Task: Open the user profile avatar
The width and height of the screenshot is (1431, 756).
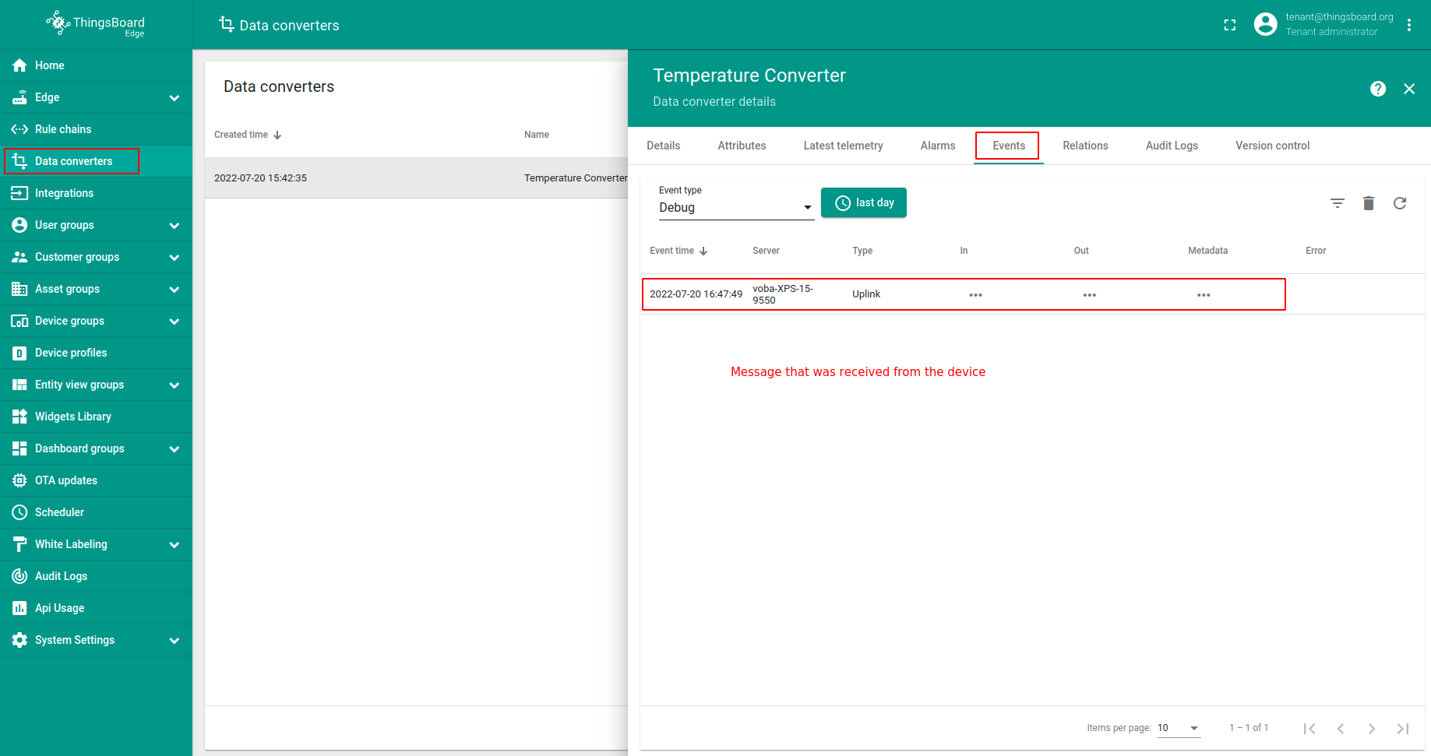Action: click(1266, 24)
